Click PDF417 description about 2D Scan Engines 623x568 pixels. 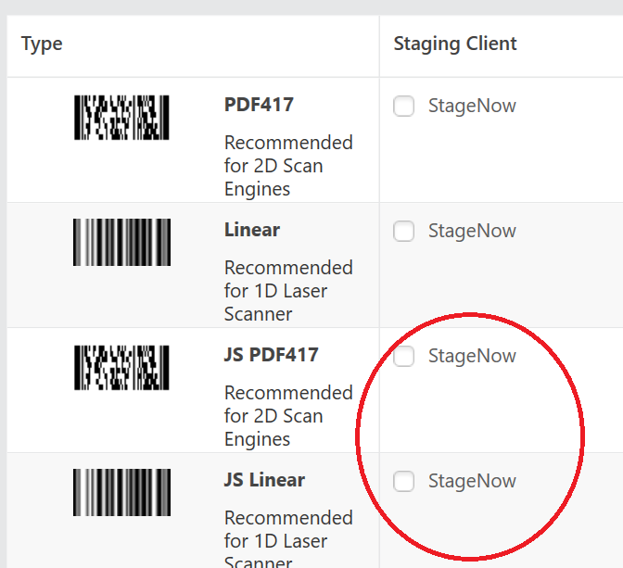[288, 166]
